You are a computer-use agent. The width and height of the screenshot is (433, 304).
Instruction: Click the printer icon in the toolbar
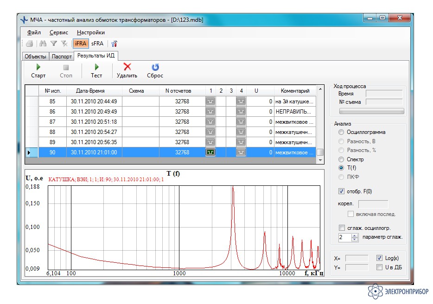30,44
